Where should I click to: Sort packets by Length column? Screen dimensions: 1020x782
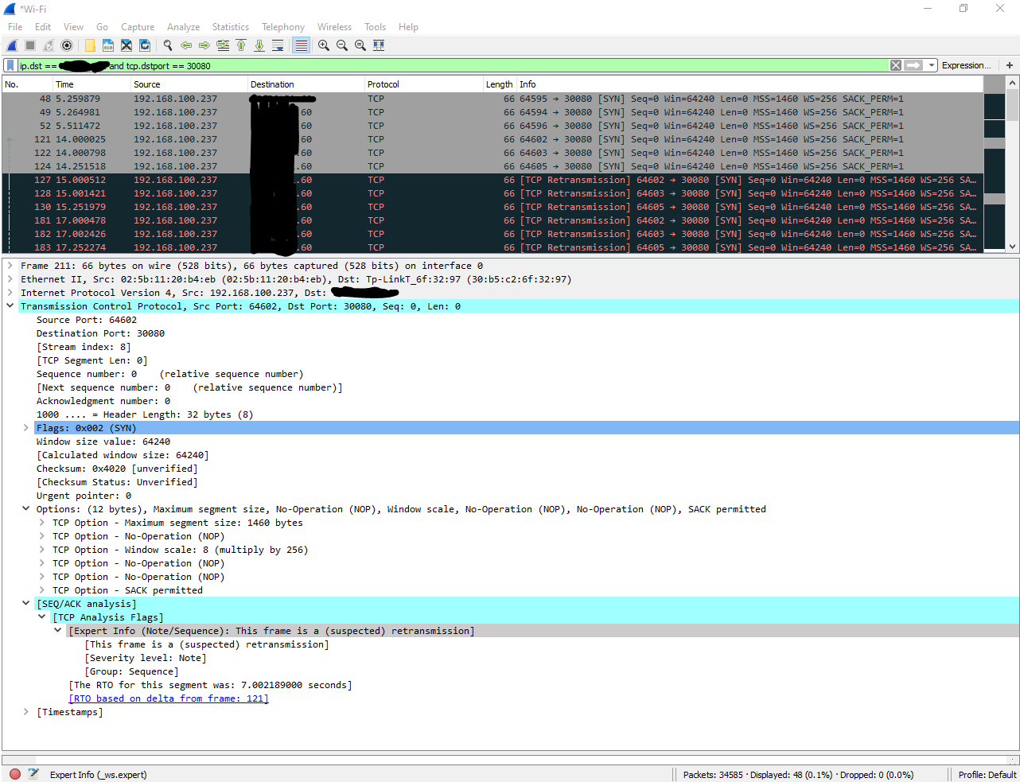coord(500,84)
